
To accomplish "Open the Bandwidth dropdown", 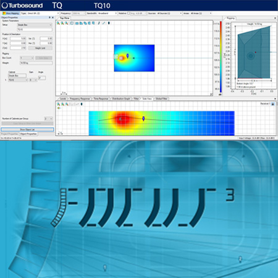I will point(107,13).
